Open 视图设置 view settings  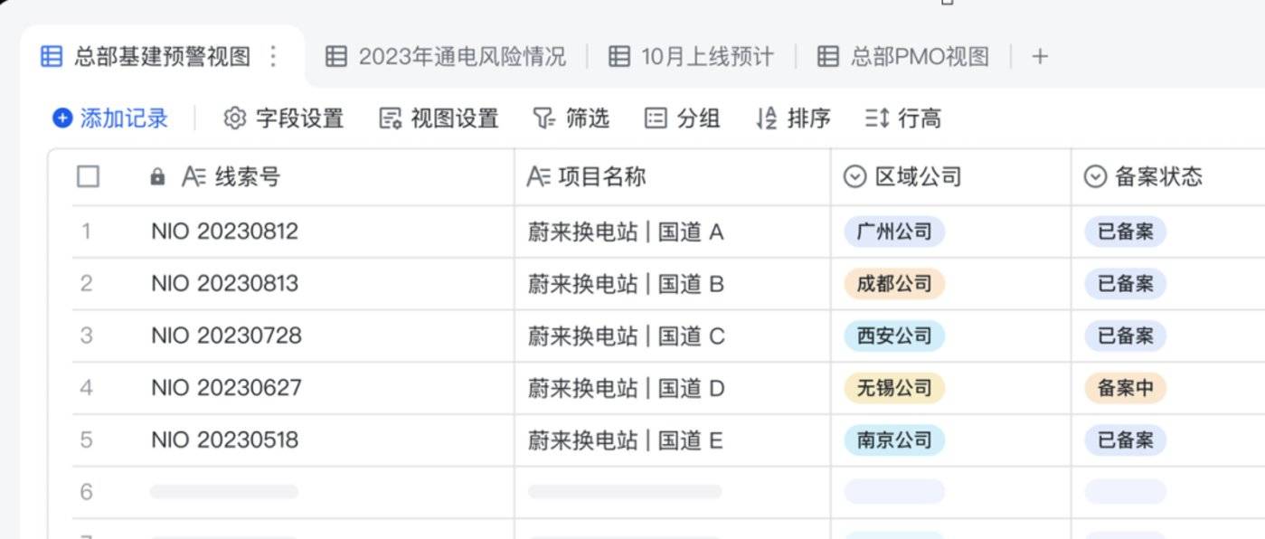(439, 118)
